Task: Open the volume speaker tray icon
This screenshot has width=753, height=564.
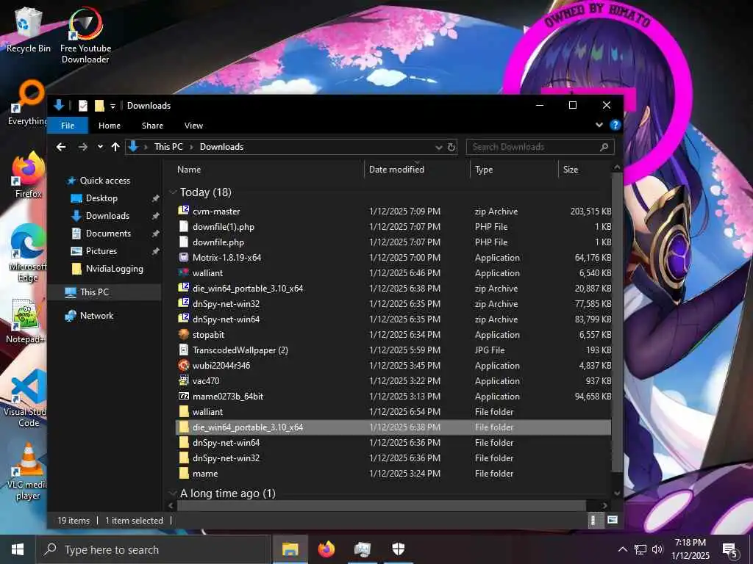Action: click(x=657, y=549)
